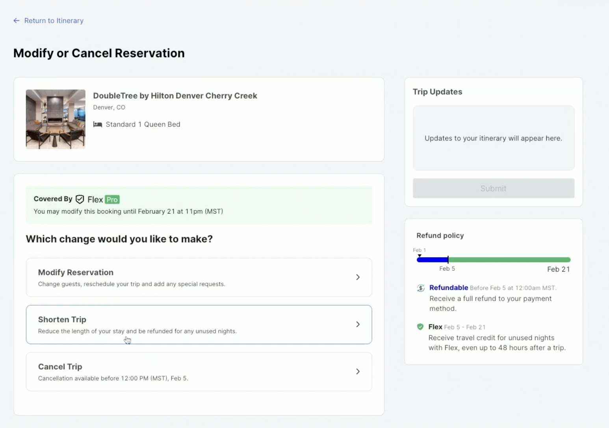Open the Return to Itinerary link
The image size is (609, 428).
coord(54,20)
